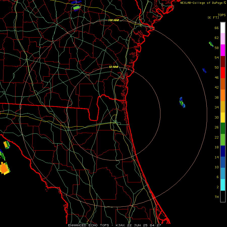Screen dimensions: 227x227
Task: Click the "[K FT]" units label
Action: click(213, 17)
